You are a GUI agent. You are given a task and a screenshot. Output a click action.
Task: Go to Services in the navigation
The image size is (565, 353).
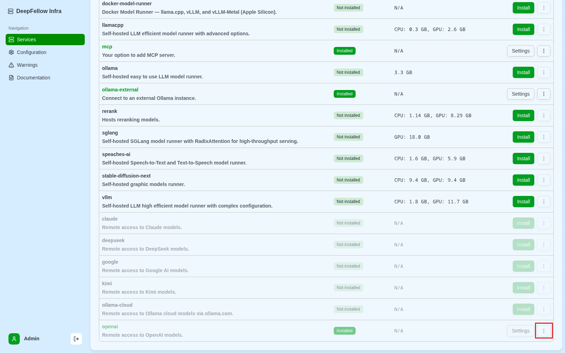(45, 40)
